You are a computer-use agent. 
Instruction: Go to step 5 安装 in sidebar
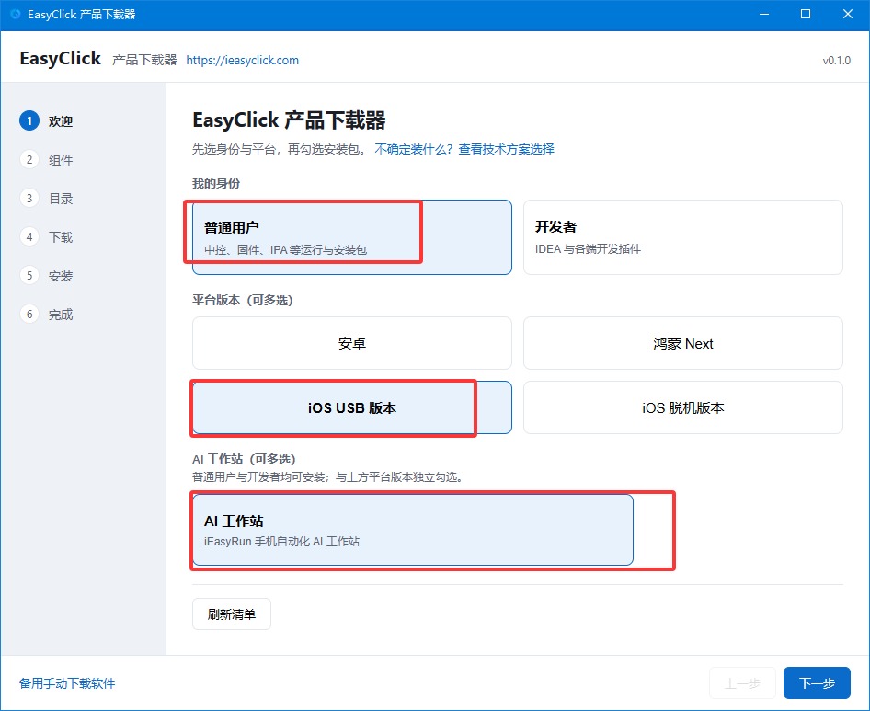47,276
